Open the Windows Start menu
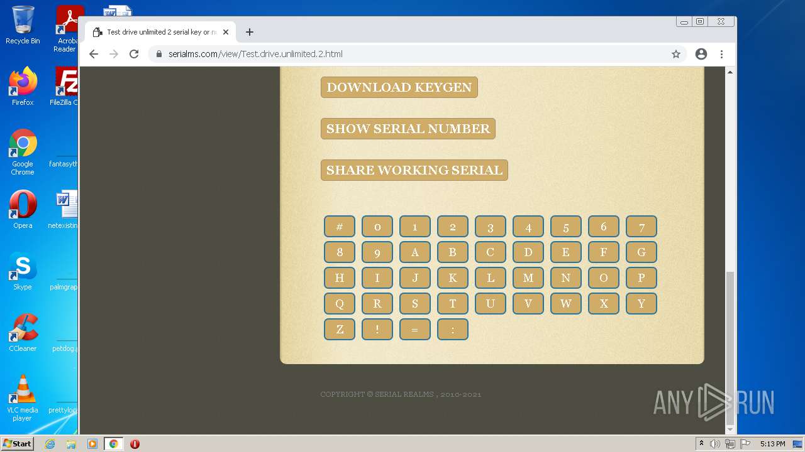Image resolution: width=805 pixels, height=452 pixels. point(17,444)
